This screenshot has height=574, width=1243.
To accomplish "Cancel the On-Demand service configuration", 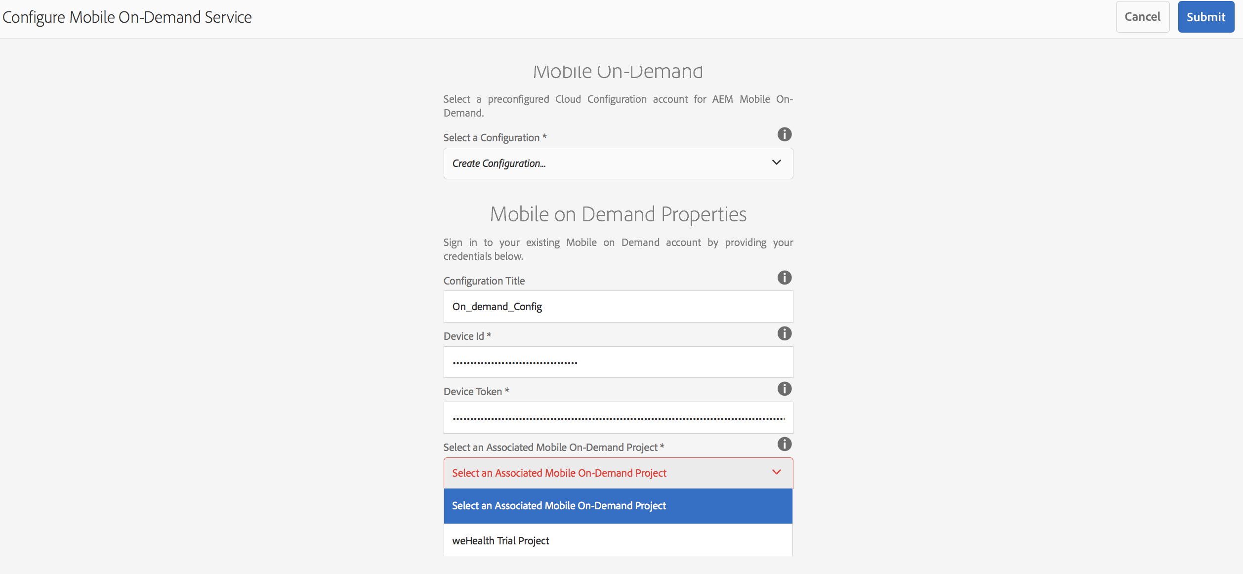I will click(x=1142, y=17).
